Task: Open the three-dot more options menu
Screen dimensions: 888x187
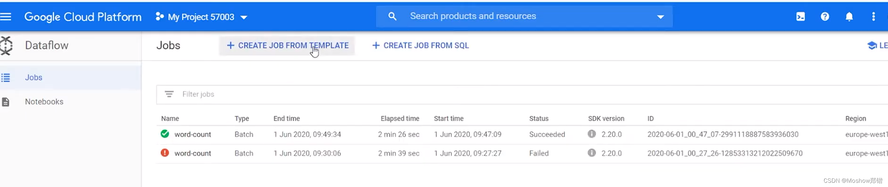Action: pyautogui.click(x=873, y=17)
